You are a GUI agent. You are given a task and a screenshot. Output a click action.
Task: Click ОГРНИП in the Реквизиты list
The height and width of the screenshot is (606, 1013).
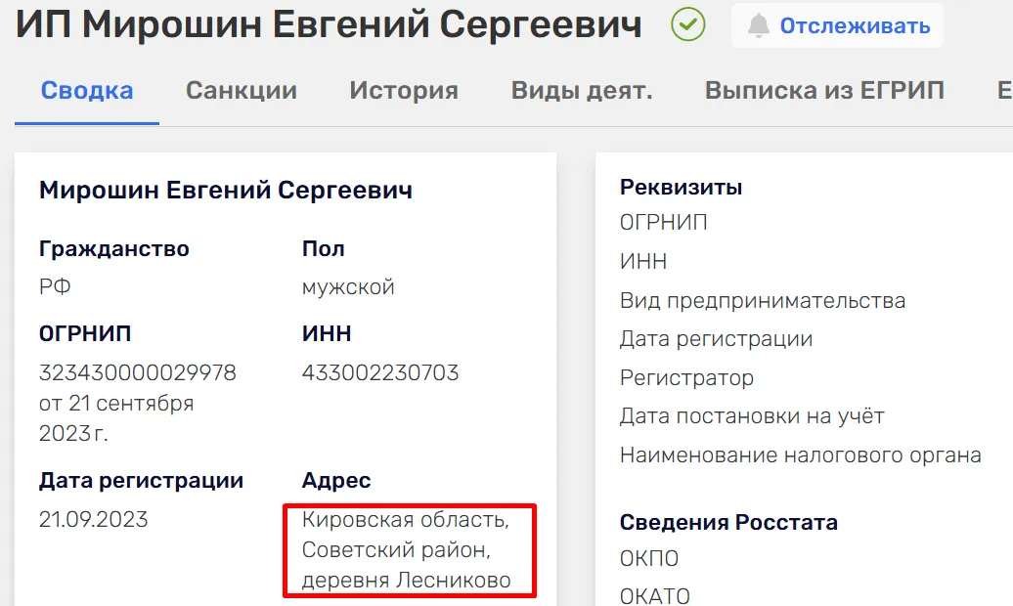point(664,223)
